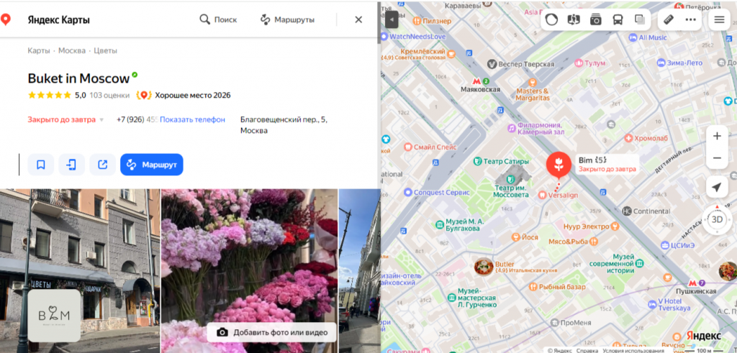Open Справка link in map footer

pyautogui.click(x=587, y=350)
